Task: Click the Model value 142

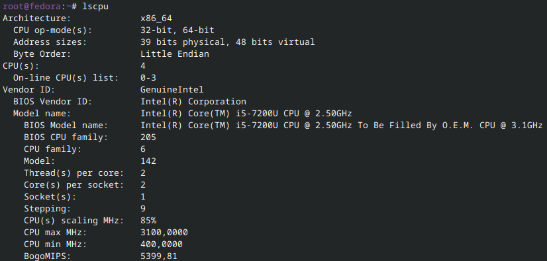Action: (x=148, y=161)
